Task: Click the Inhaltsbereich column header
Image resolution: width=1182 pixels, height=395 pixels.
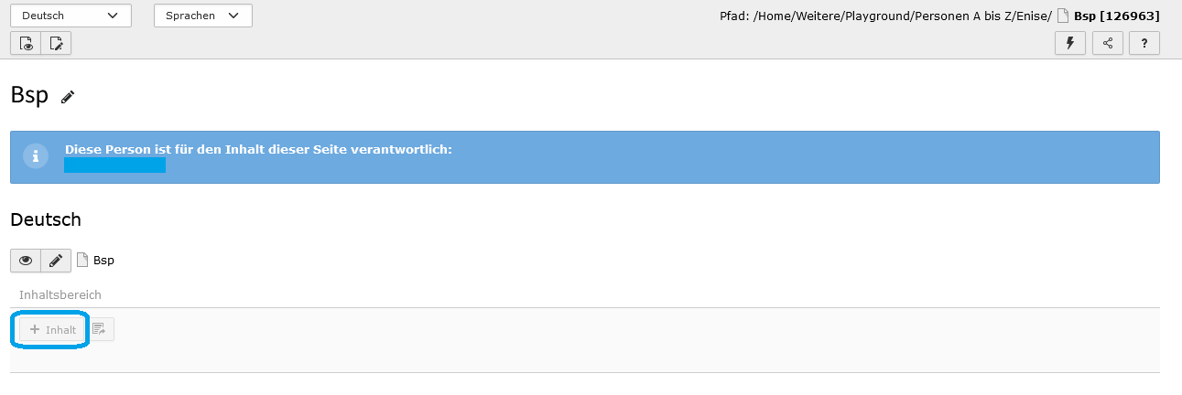Action: point(60,294)
